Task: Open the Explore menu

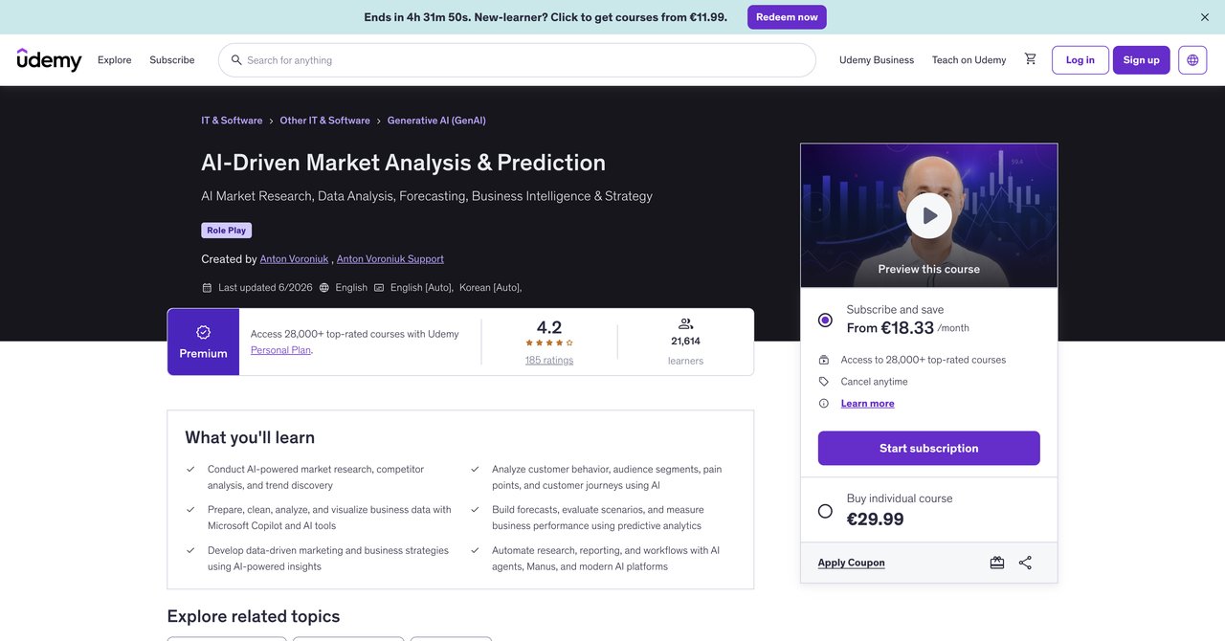Action: click(115, 60)
